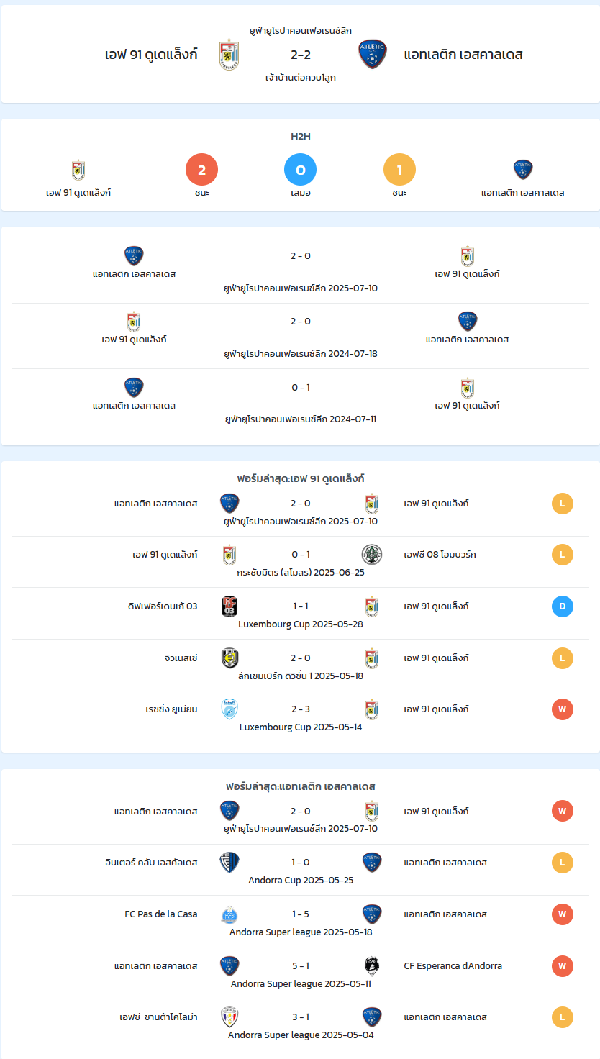Click the red W badge for Racing Union match
Viewport: 600px width, 1059px height.
pos(563,710)
